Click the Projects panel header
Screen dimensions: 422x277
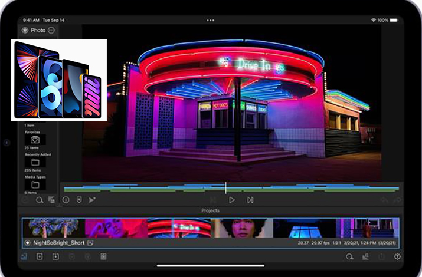(211, 210)
